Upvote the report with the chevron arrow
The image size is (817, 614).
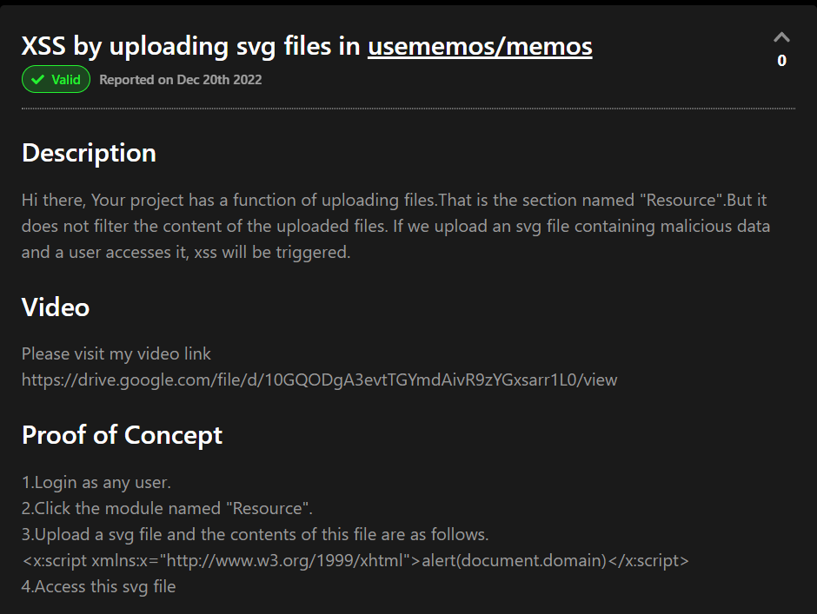[x=781, y=37]
